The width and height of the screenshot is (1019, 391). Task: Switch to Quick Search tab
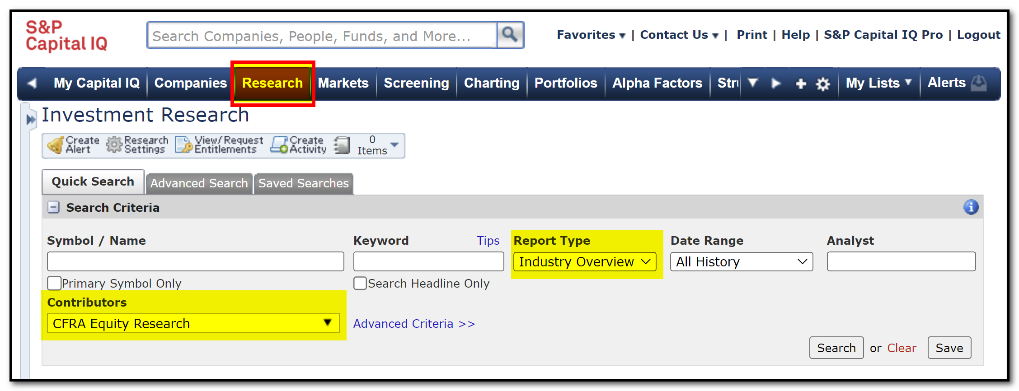click(x=93, y=182)
